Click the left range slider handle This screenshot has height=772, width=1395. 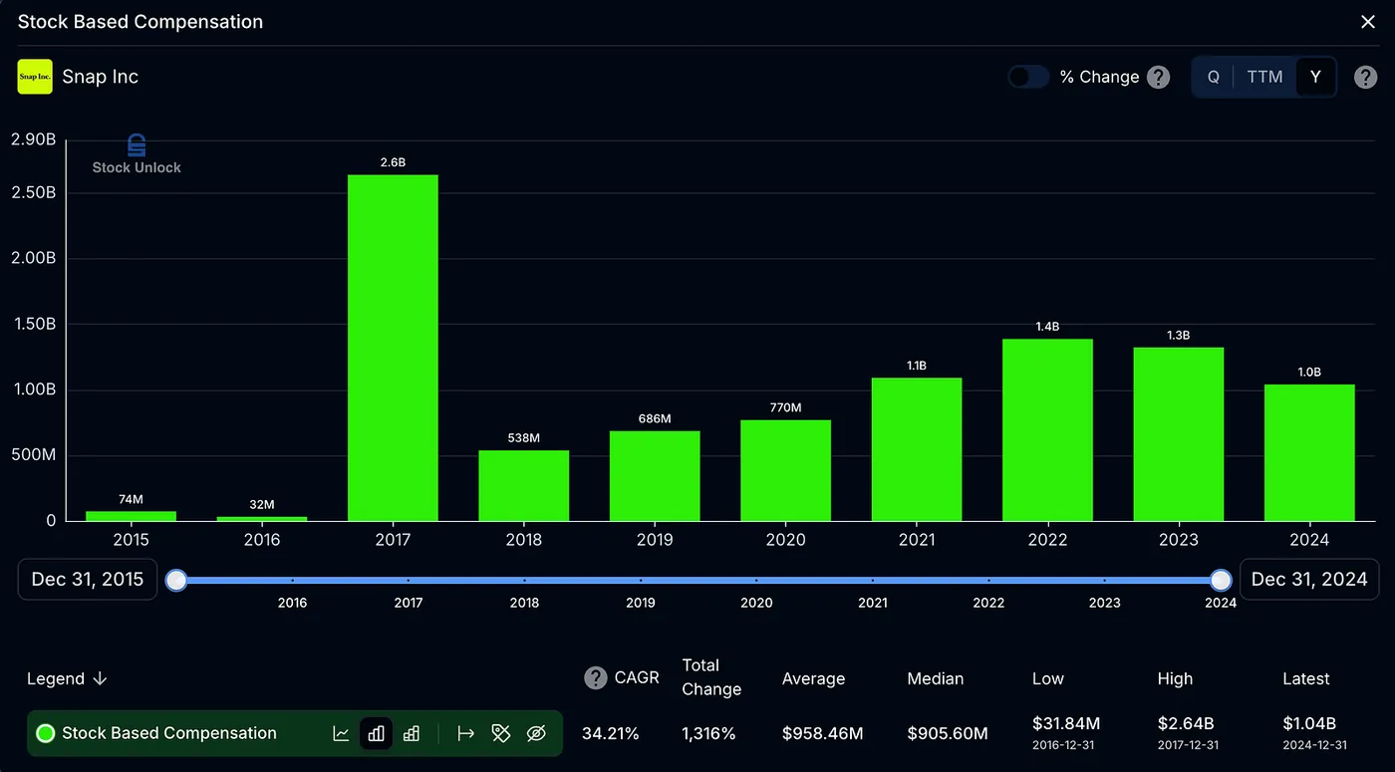[176, 580]
